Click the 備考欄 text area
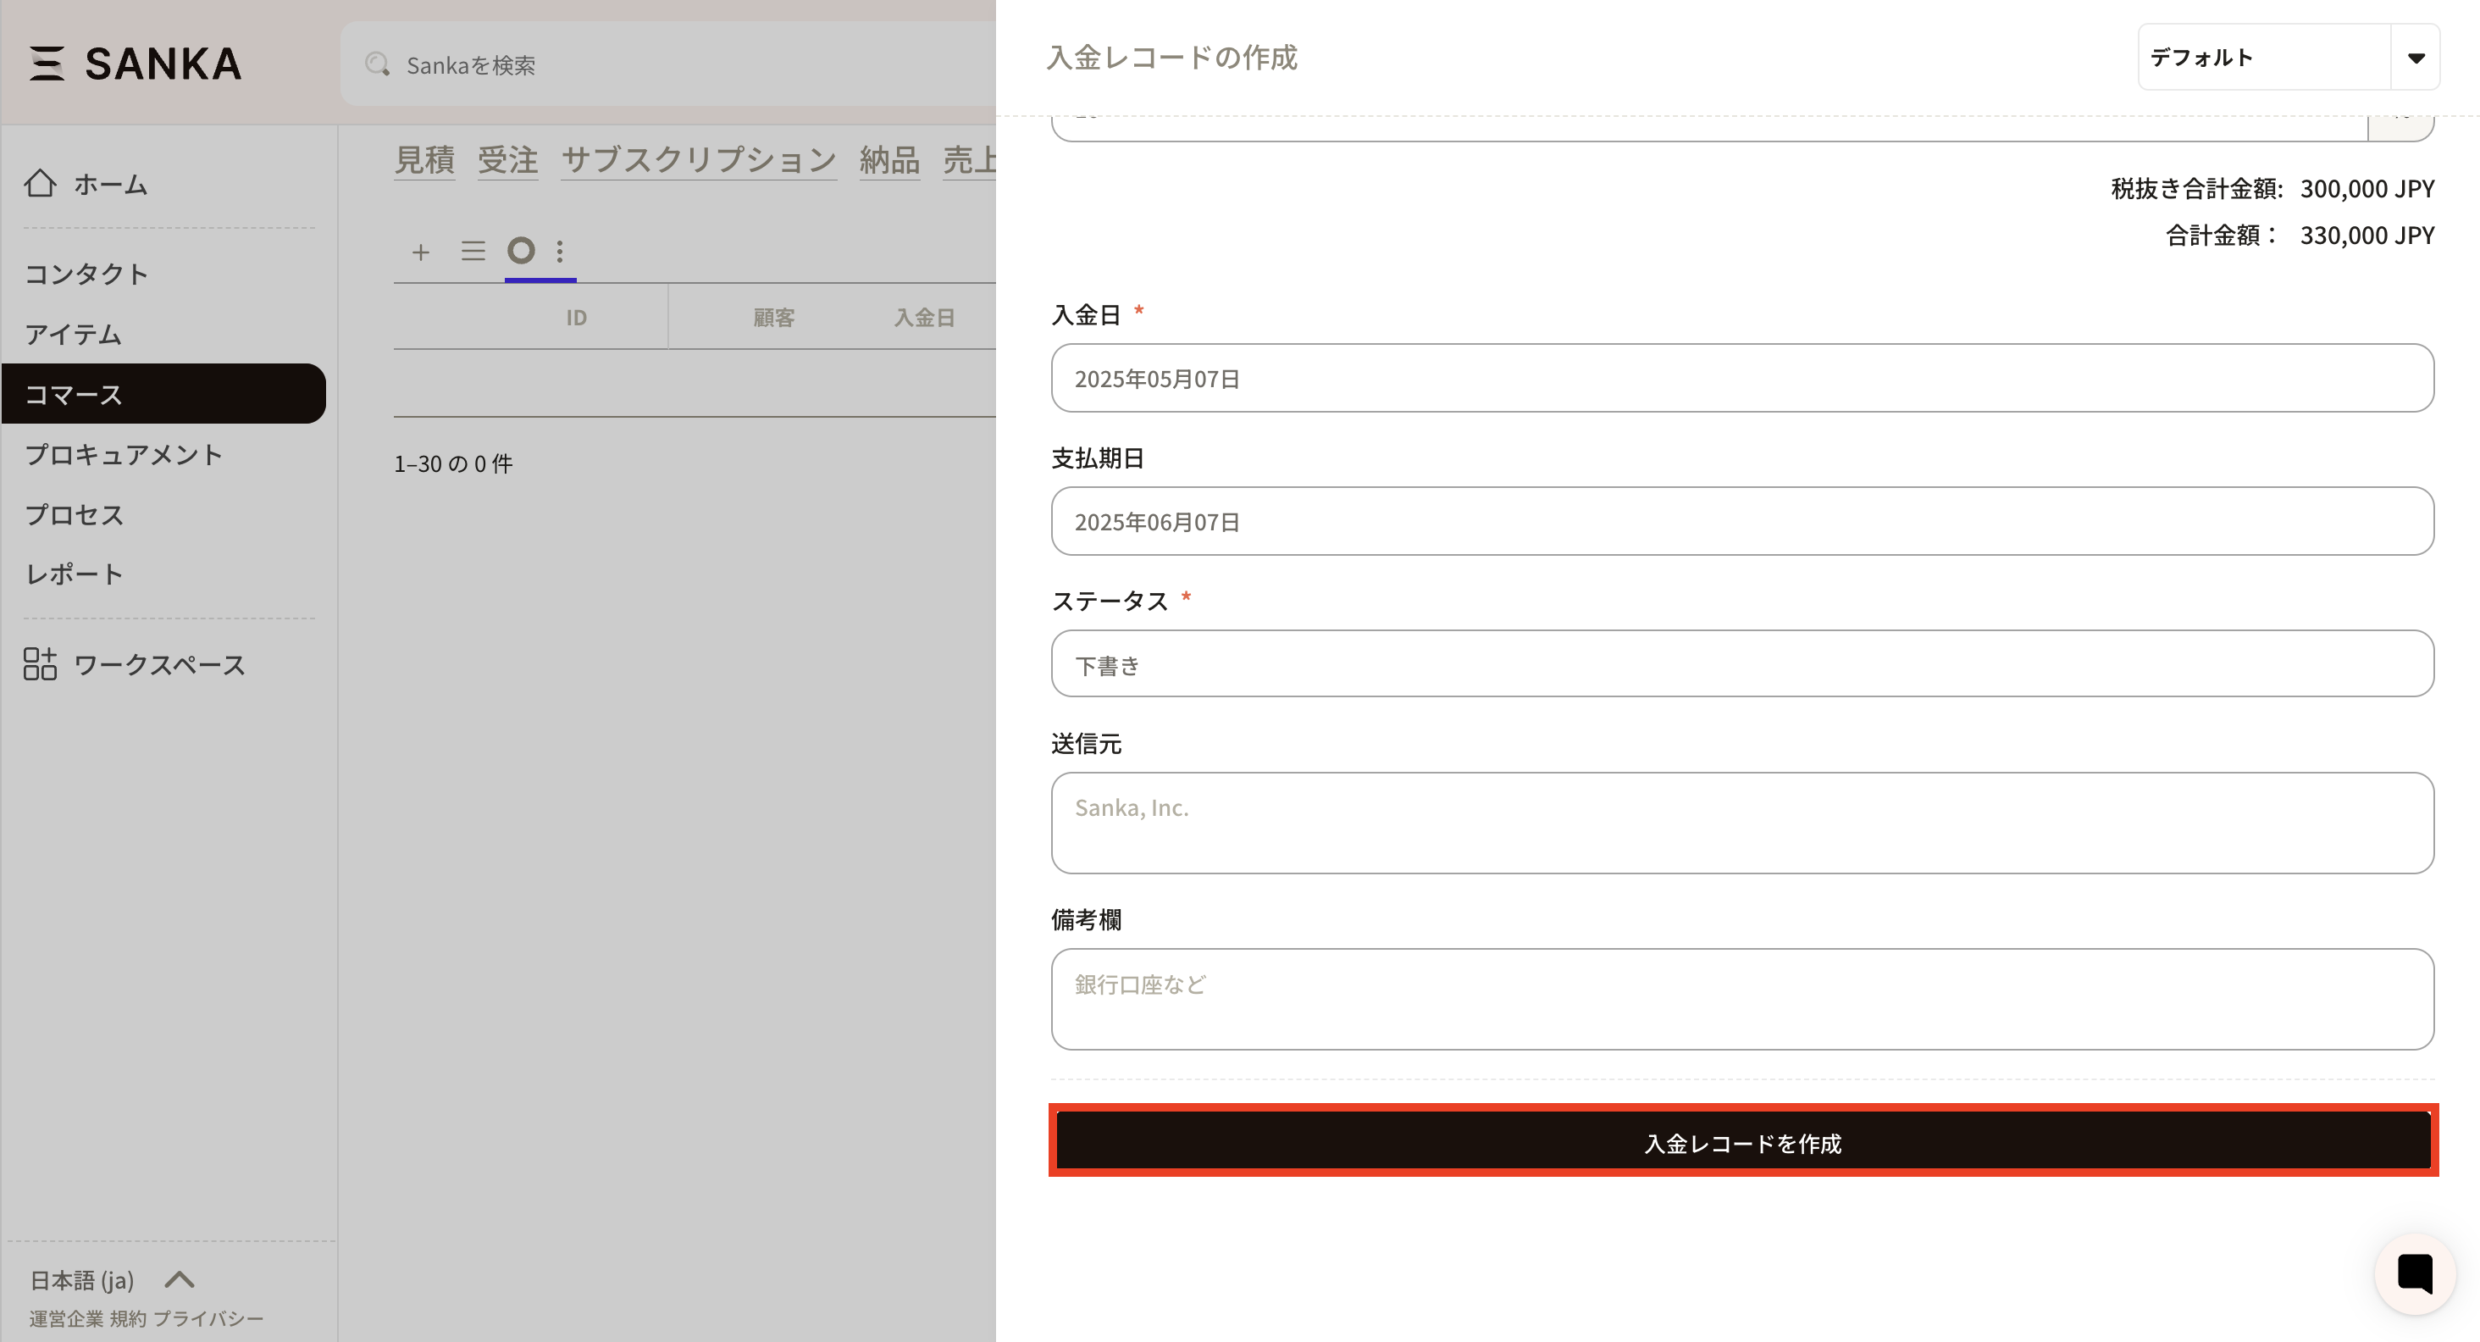The image size is (2480, 1342). pyautogui.click(x=1741, y=999)
